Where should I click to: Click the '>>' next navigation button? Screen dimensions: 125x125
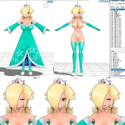click(116, 4)
